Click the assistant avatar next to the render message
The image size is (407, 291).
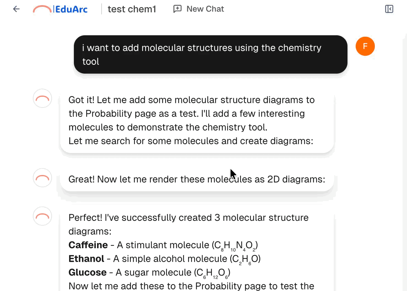tap(42, 178)
